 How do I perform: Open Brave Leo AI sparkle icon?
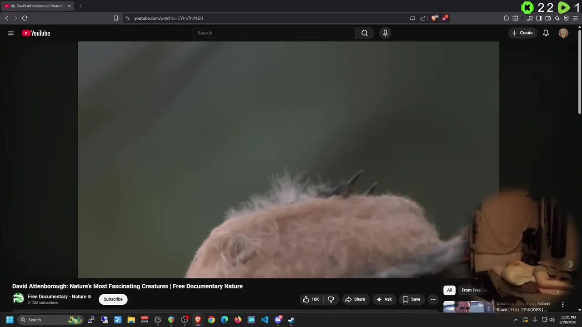tap(557, 18)
